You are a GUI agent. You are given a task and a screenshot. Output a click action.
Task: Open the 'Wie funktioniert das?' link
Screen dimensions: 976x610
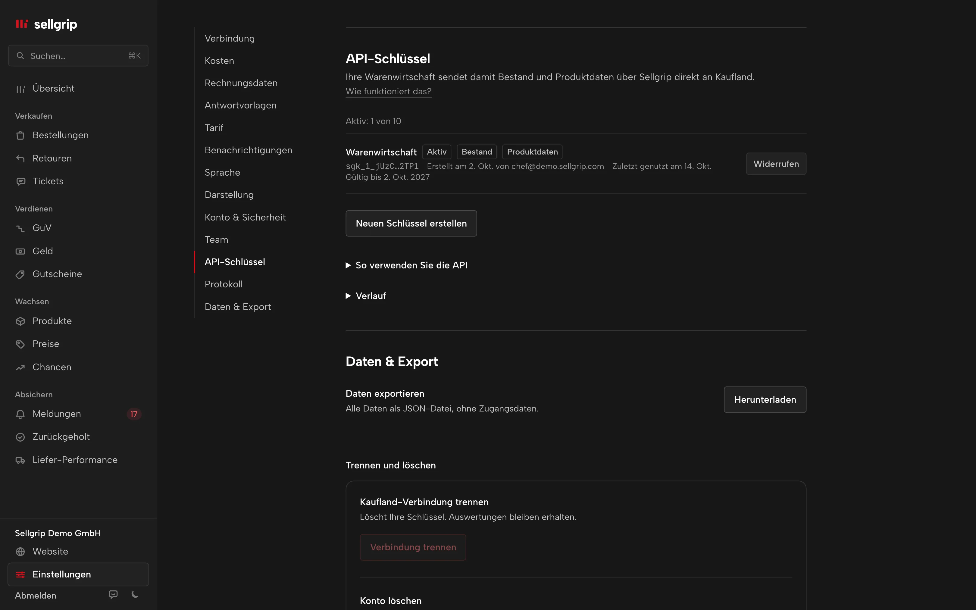point(388,92)
